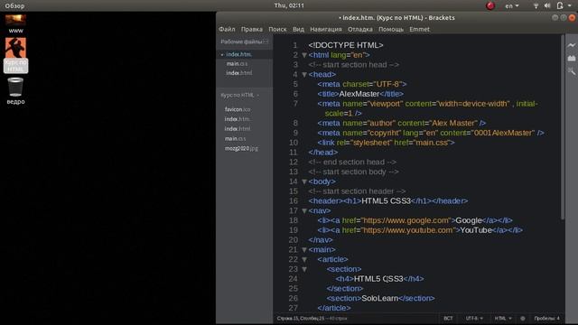Start Live Preview with the lightning icon

[x=572, y=45]
